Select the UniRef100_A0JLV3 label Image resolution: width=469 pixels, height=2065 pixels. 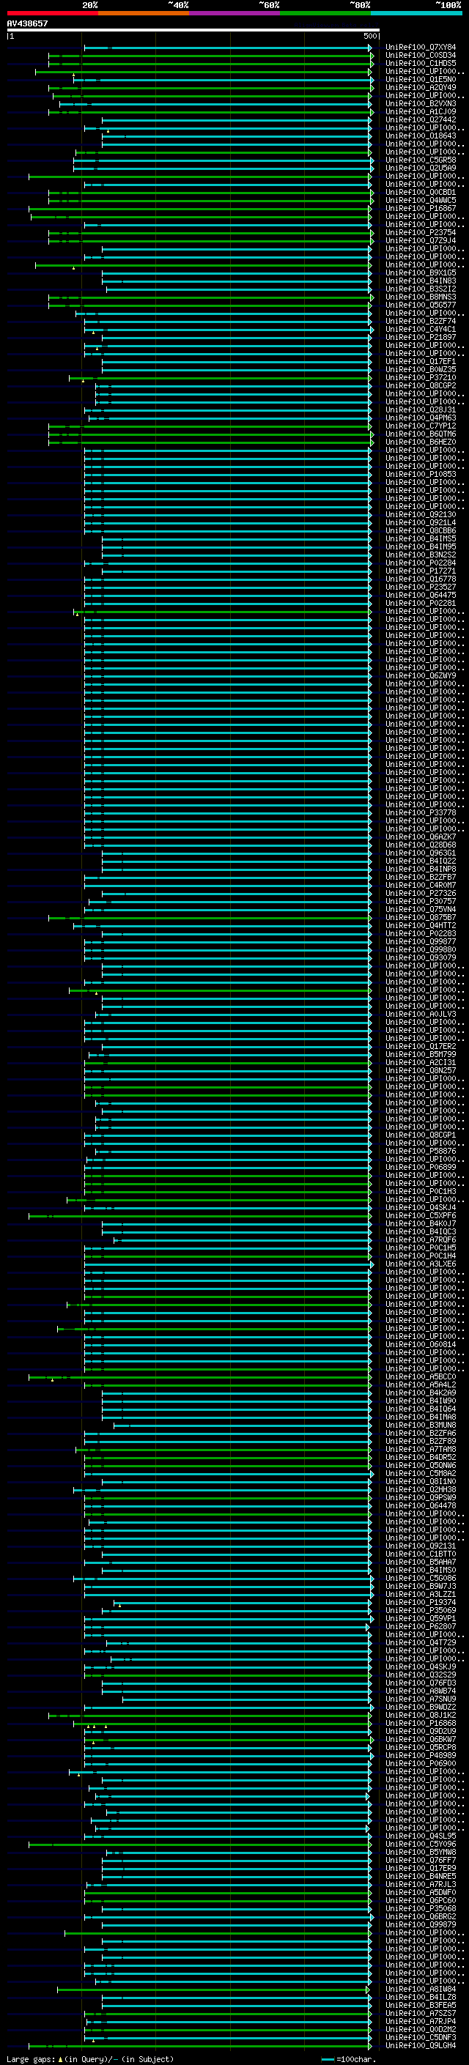[x=421, y=1014]
